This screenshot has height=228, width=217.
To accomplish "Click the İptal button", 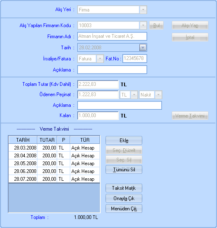I will (x=190, y=37).
